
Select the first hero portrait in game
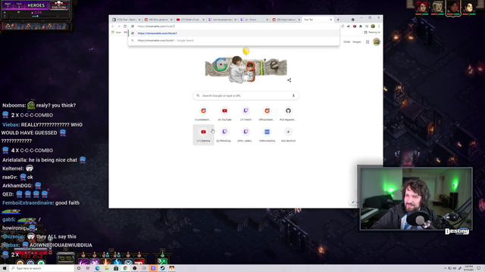click(x=421, y=7)
